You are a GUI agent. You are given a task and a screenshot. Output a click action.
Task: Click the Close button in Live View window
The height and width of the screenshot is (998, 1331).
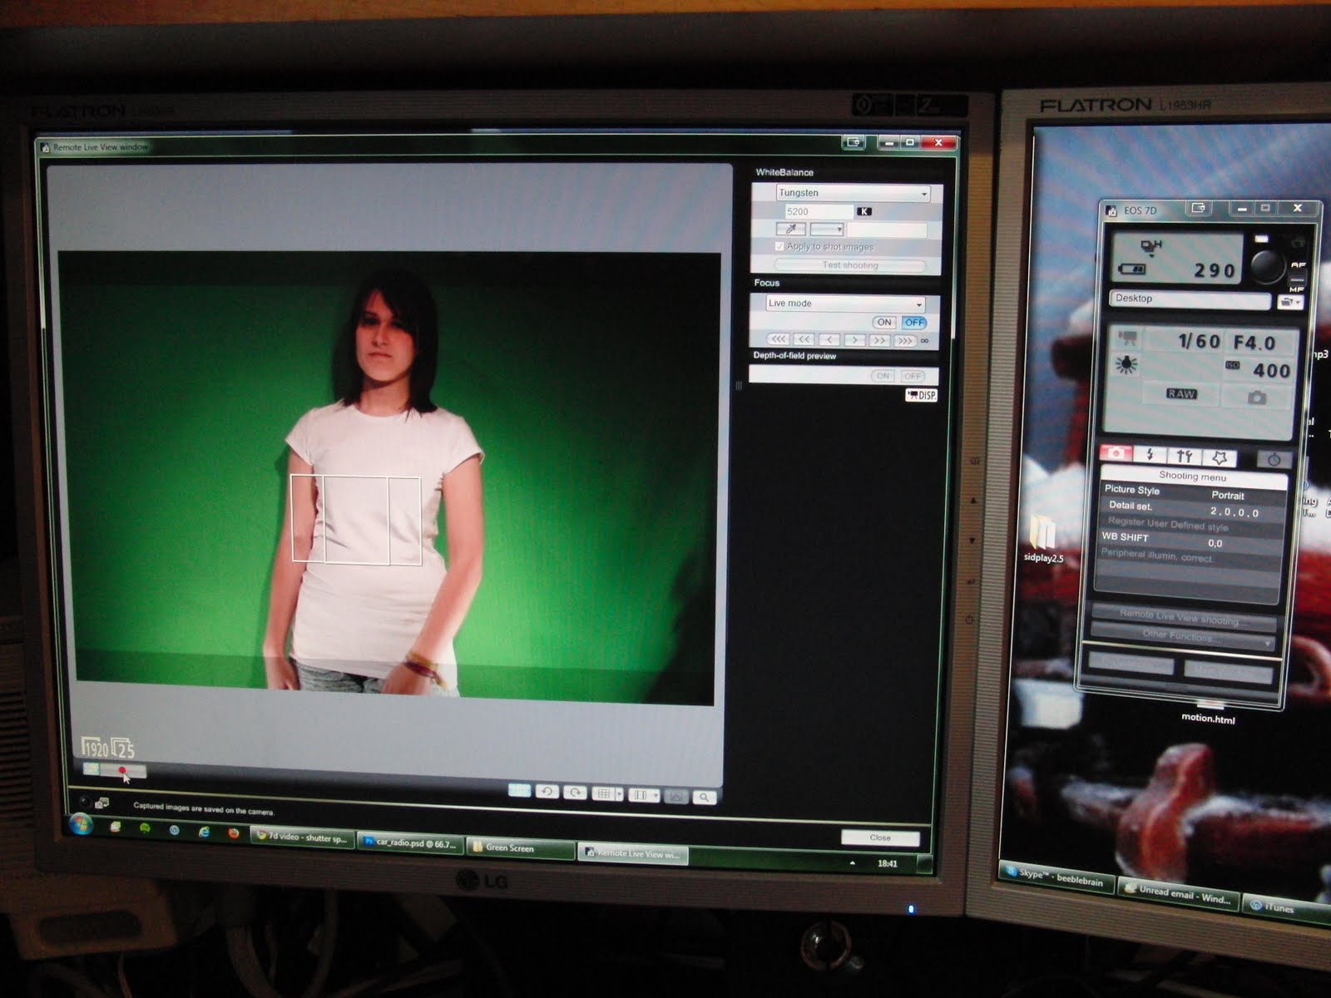coord(880,837)
